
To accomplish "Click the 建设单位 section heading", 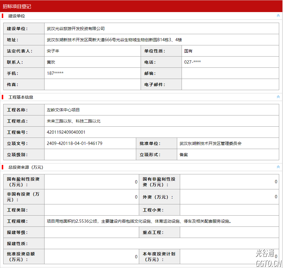I will click(x=17, y=16).
